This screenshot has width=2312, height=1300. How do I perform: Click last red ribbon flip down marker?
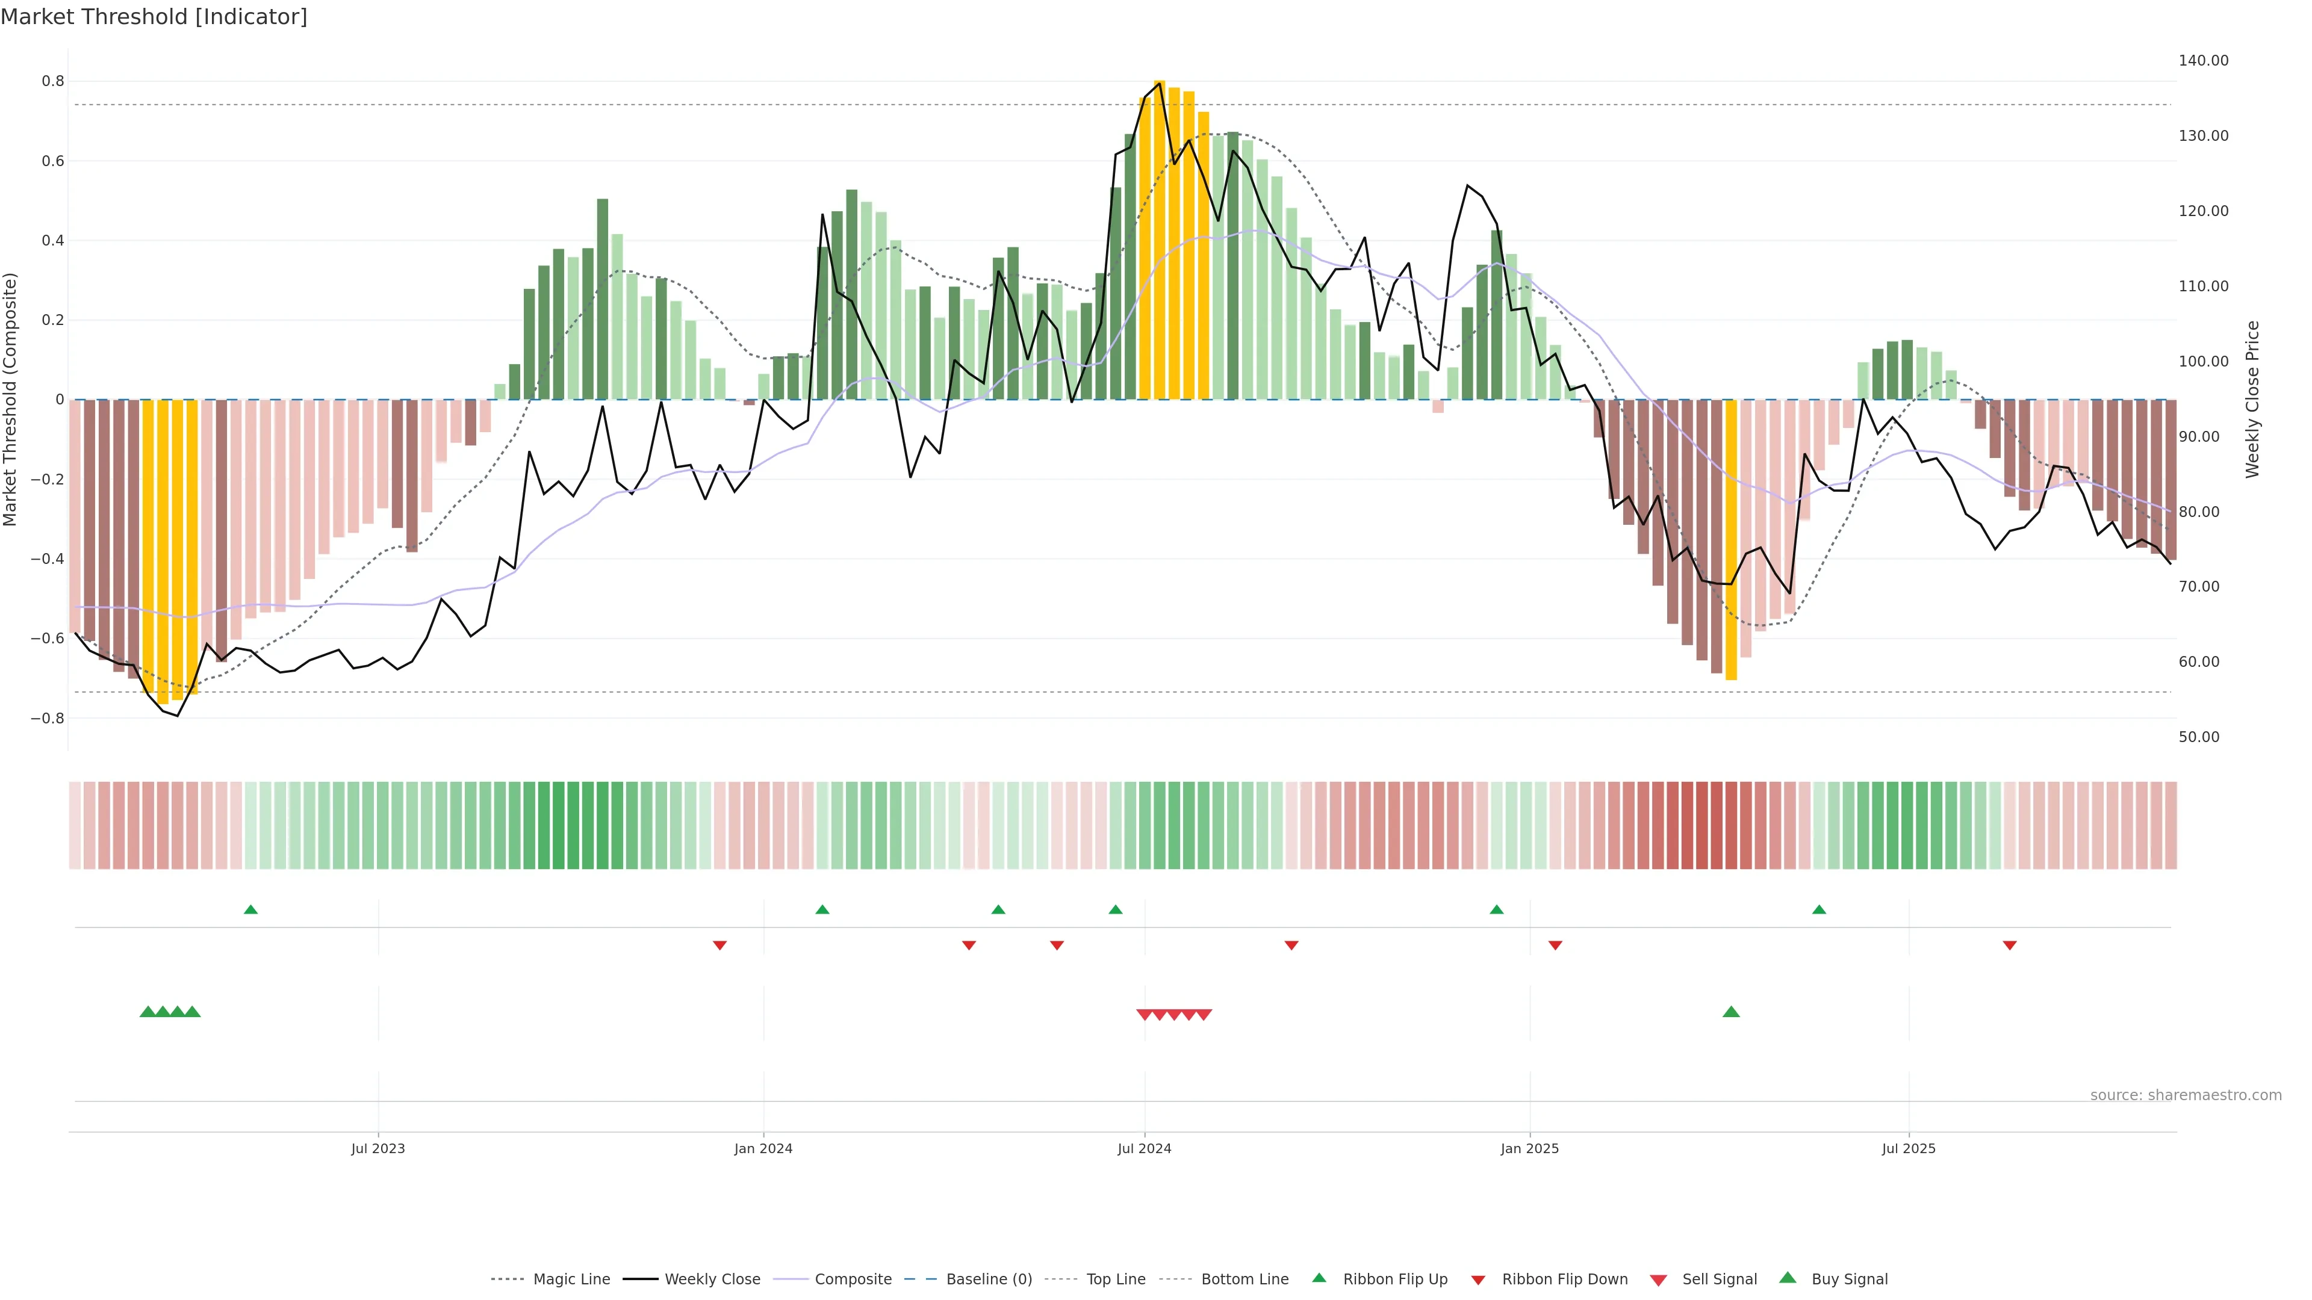click(x=2010, y=946)
